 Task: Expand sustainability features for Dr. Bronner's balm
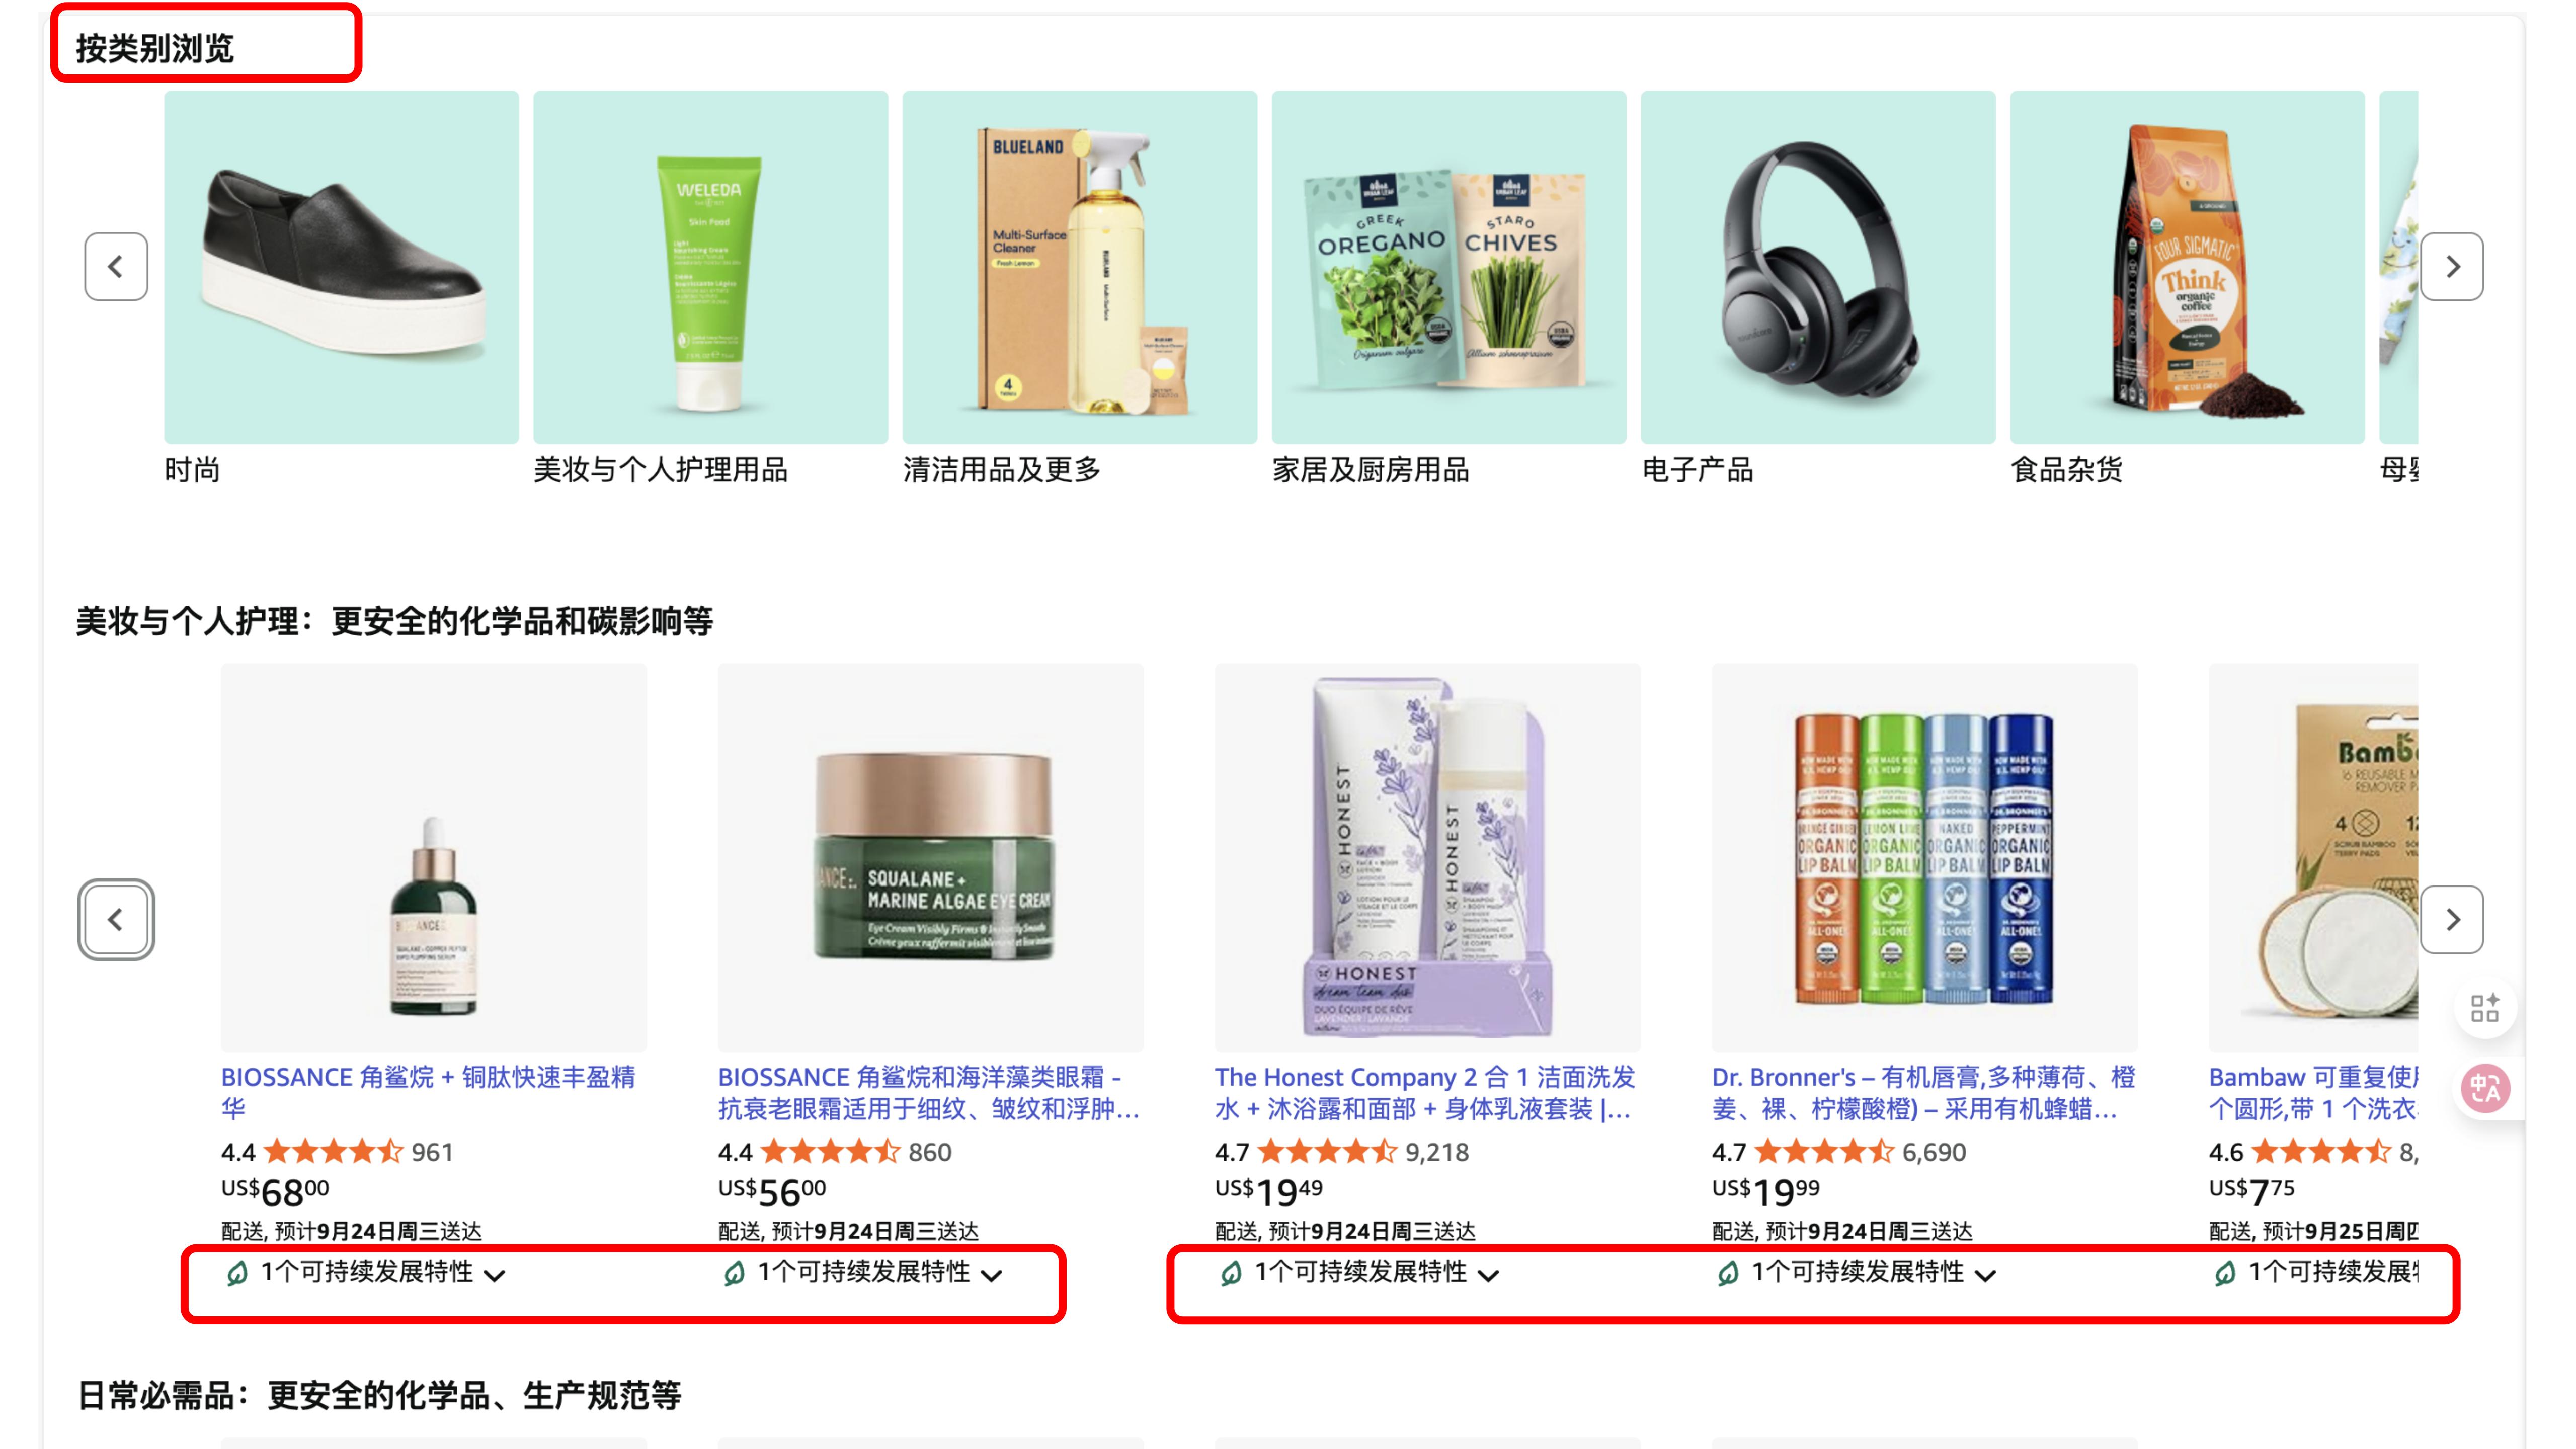(1856, 1273)
